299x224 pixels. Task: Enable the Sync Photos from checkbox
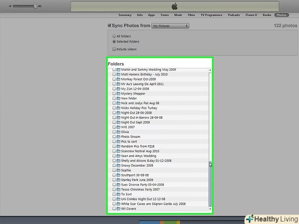click(109, 25)
